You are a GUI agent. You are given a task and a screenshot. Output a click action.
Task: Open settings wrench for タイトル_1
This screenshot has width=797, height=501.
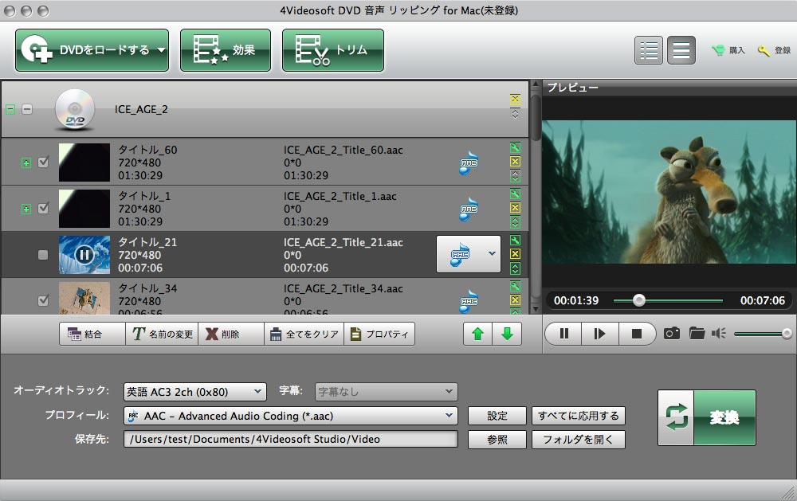(515, 194)
